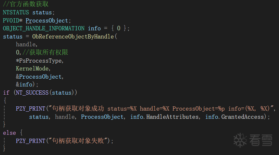Screen dimensions: 279x155
Task: Click the snowflake watermark logo
Action: 240,140
